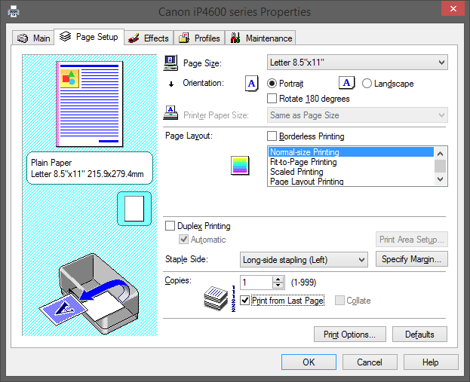Click the Cancel button
This screenshot has width=470, height=382.
click(x=370, y=362)
